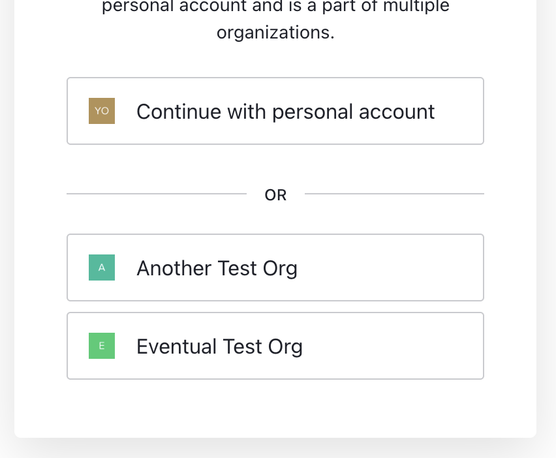556x458 pixels.
Task: Click empty right side of personal account button
Action: [460, 111]
